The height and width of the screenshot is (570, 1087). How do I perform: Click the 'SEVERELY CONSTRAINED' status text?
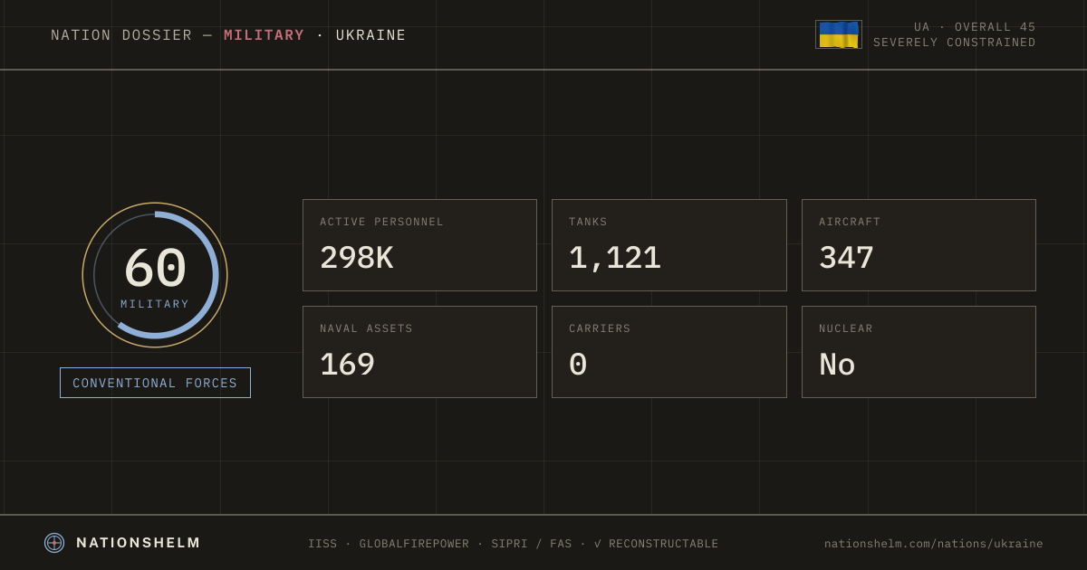coord(955,43)
